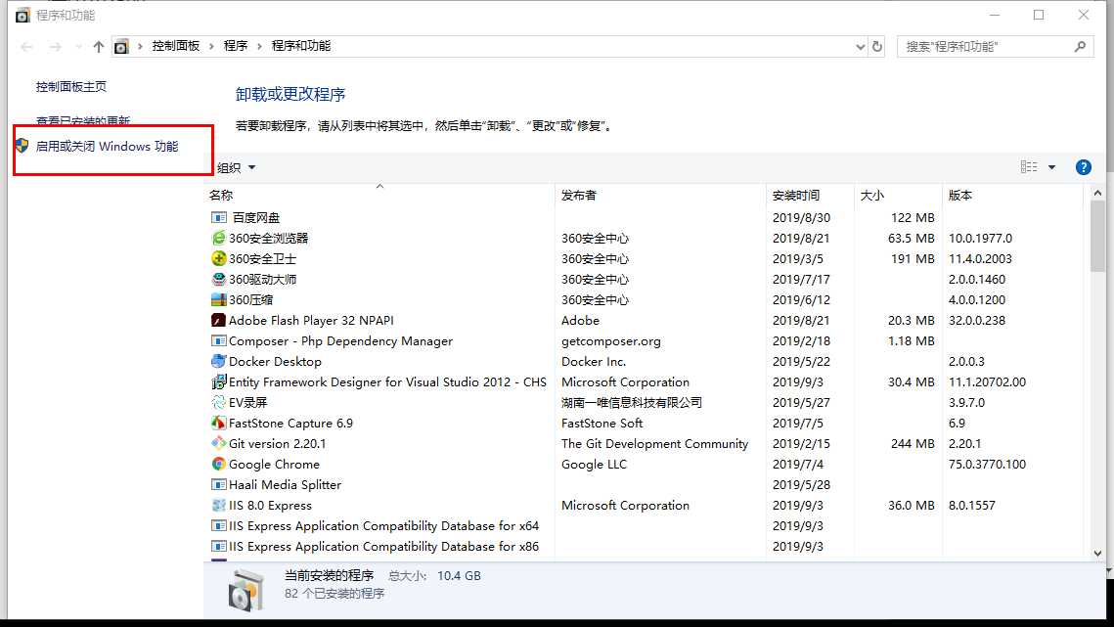Open the 组织 dropdown menu
The image size is (1114, 627).
pos(236,168)
